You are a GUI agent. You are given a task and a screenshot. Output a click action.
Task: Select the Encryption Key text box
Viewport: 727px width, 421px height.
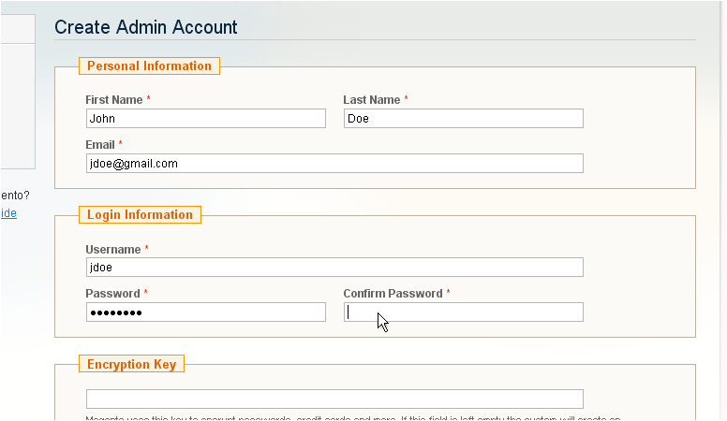pos(334,399)
